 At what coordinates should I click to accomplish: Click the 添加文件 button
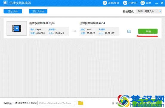13,11
